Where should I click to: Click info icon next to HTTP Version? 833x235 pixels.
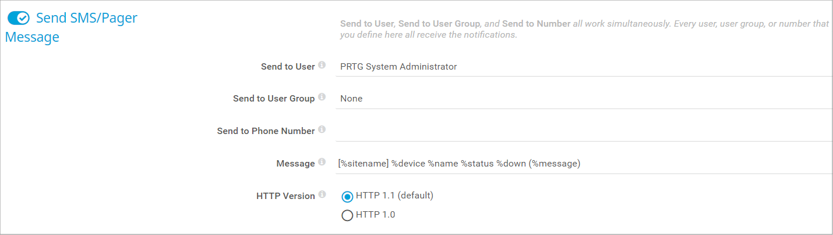[x=322, y=195]
